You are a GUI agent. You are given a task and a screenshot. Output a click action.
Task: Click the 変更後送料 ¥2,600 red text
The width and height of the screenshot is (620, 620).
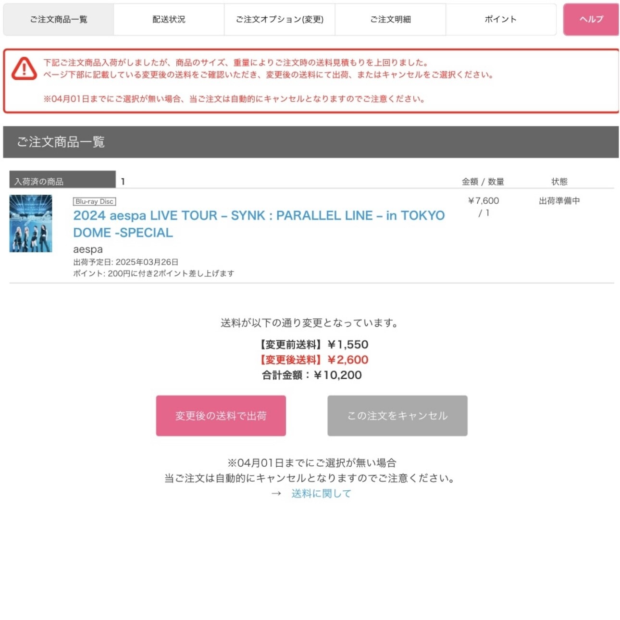click(314, 360)
